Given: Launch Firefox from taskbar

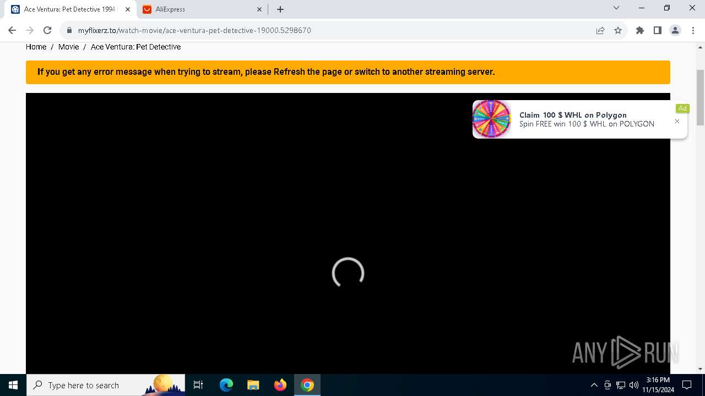Looking at the screenshot, I should tap(280, 385).
